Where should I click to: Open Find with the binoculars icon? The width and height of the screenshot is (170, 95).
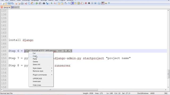coord(44,3)
